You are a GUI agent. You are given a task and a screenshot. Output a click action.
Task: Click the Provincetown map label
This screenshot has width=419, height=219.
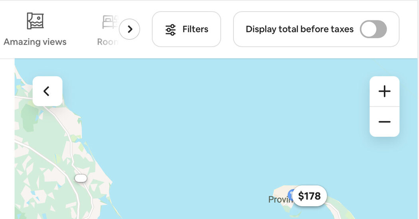(x=280, y=199)
